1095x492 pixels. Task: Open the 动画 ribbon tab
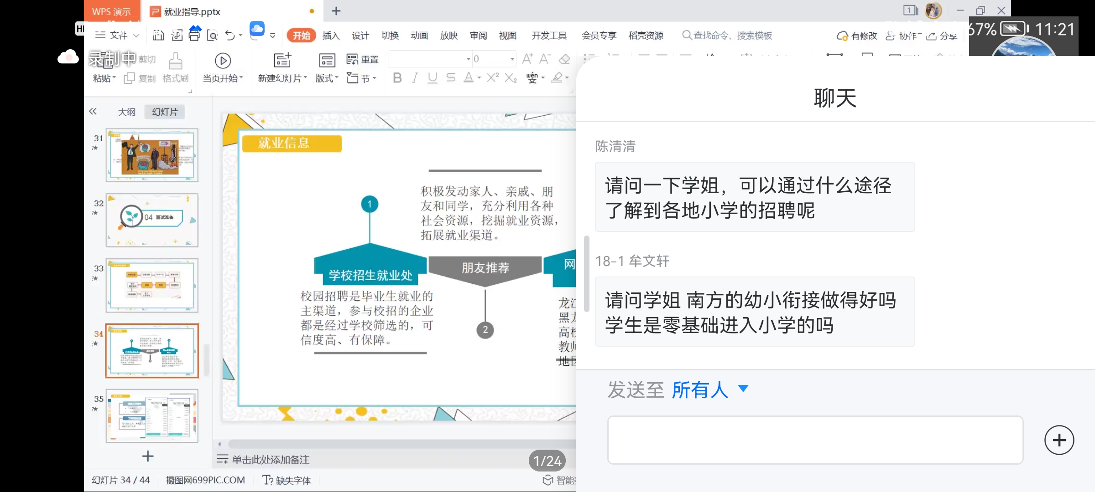pos(419,36)
